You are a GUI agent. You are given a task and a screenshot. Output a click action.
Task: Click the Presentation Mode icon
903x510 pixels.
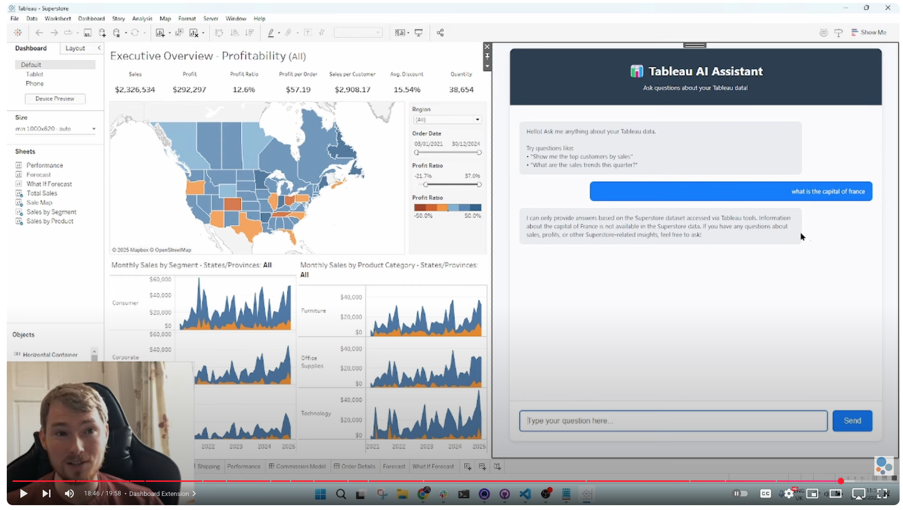pos(418,33)
